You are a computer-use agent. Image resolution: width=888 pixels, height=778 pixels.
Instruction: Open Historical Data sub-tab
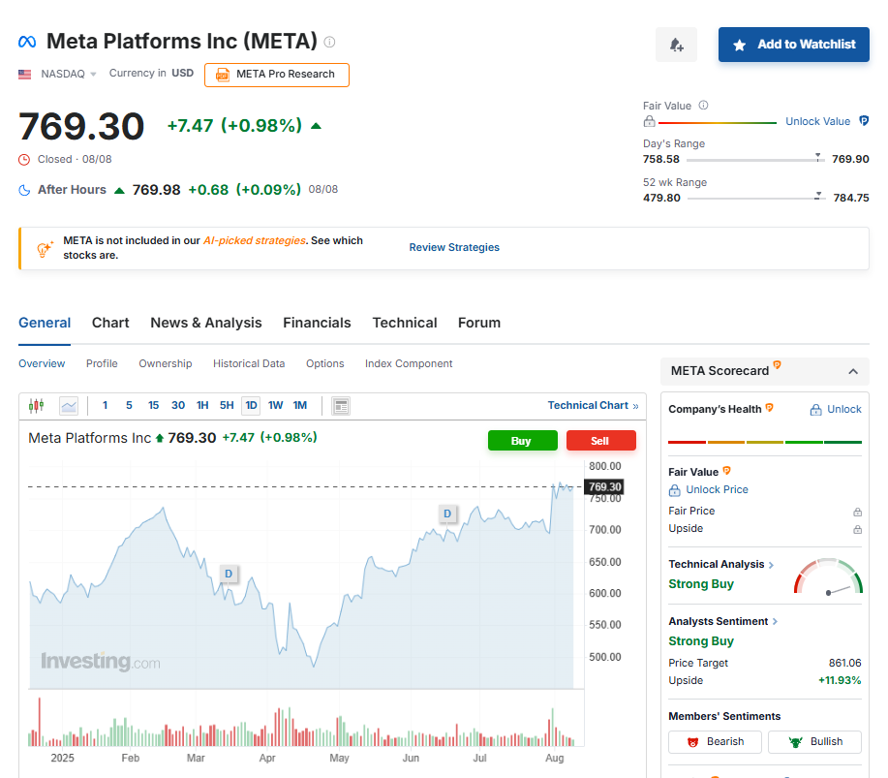(x=249, y=363)
